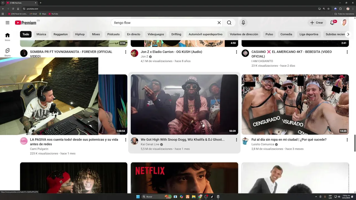Go back with browser back arrow
The height and width of the screenshot is (200, 356).
point(3,9)
